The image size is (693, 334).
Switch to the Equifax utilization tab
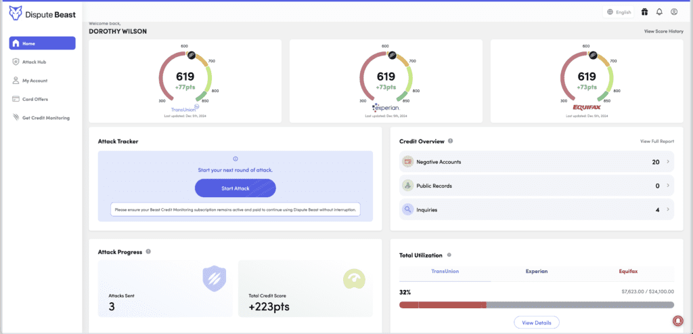pos(629,272)
